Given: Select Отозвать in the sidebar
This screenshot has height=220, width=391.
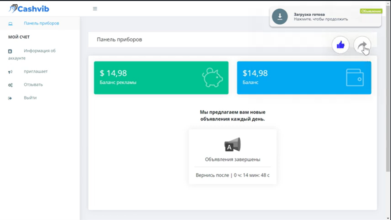Looking at the screenshot, I should point(33,85).
